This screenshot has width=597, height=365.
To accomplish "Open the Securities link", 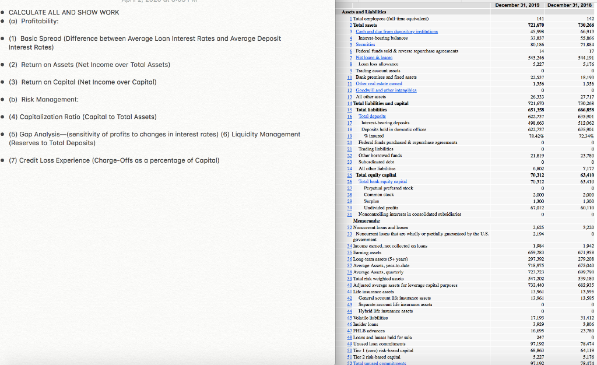I will (365, 44).
